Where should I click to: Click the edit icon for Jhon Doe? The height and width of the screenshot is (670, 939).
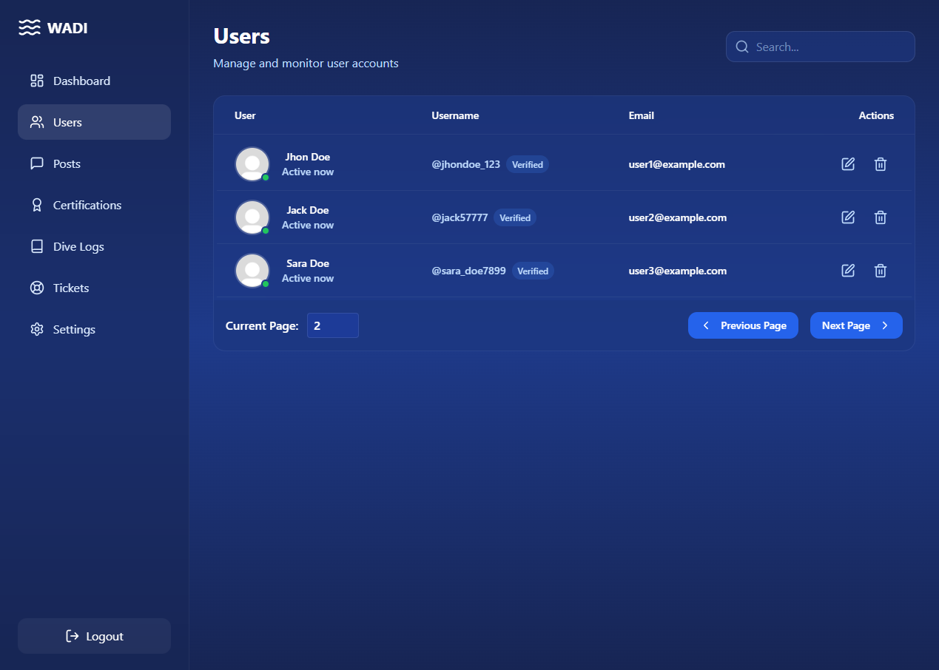coord(848,164)
